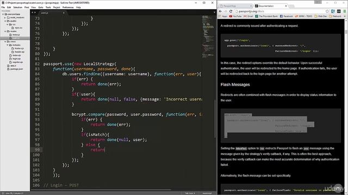Open The Provident Bank bookmark
This screenshot has width=348, height=195.
pyautogui.click(x=266, y=16)
